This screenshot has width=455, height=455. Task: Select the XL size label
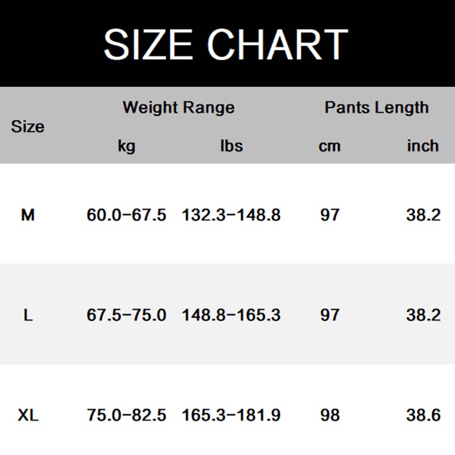click(27, 415)
